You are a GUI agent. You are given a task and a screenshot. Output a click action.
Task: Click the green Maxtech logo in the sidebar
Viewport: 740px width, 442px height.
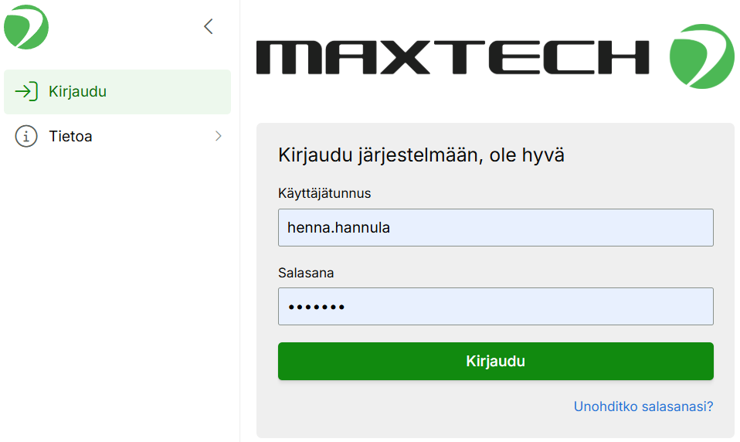pyautogui.click(x=26, y=27)
